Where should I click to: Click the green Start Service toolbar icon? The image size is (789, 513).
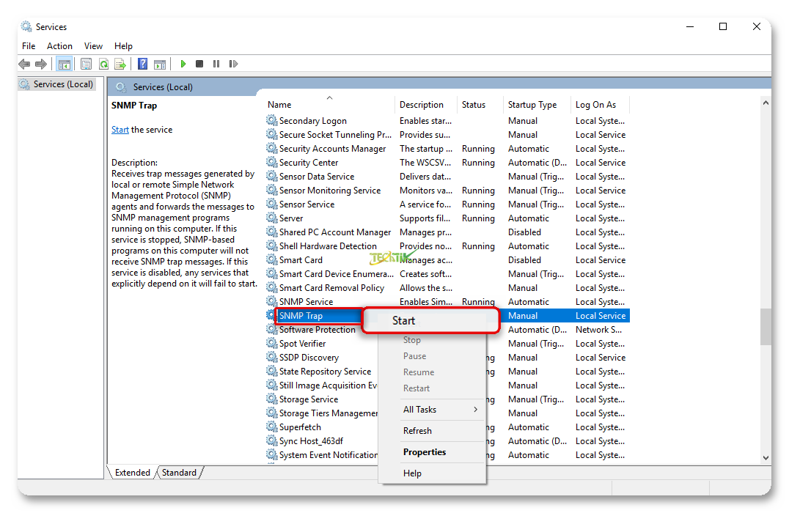(183, 64)
